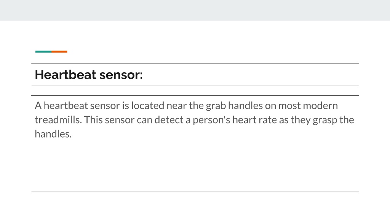
Task: Click the 'Heartbeat sensor:' title text
Action: point(88,75)
